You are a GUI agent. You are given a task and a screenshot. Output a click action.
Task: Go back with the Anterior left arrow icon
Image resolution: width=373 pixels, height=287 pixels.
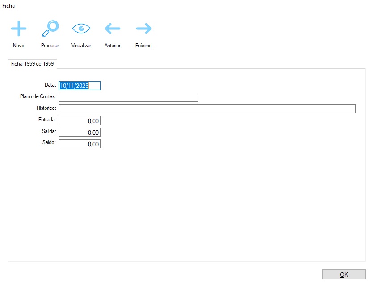[x=113, y=29]
